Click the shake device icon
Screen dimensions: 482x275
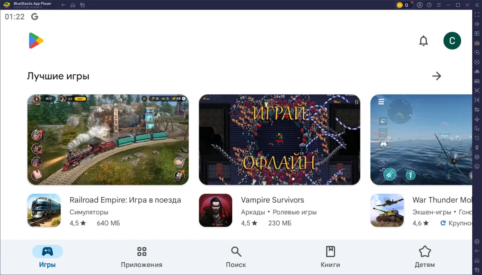point(477,138)
